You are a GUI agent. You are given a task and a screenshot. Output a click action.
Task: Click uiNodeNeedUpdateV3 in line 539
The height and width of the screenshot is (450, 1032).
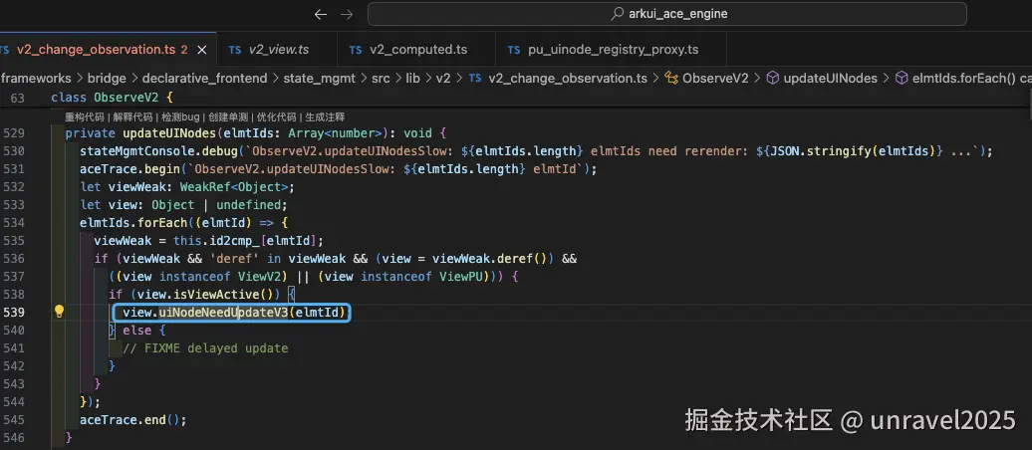click(x=224, y=313)
